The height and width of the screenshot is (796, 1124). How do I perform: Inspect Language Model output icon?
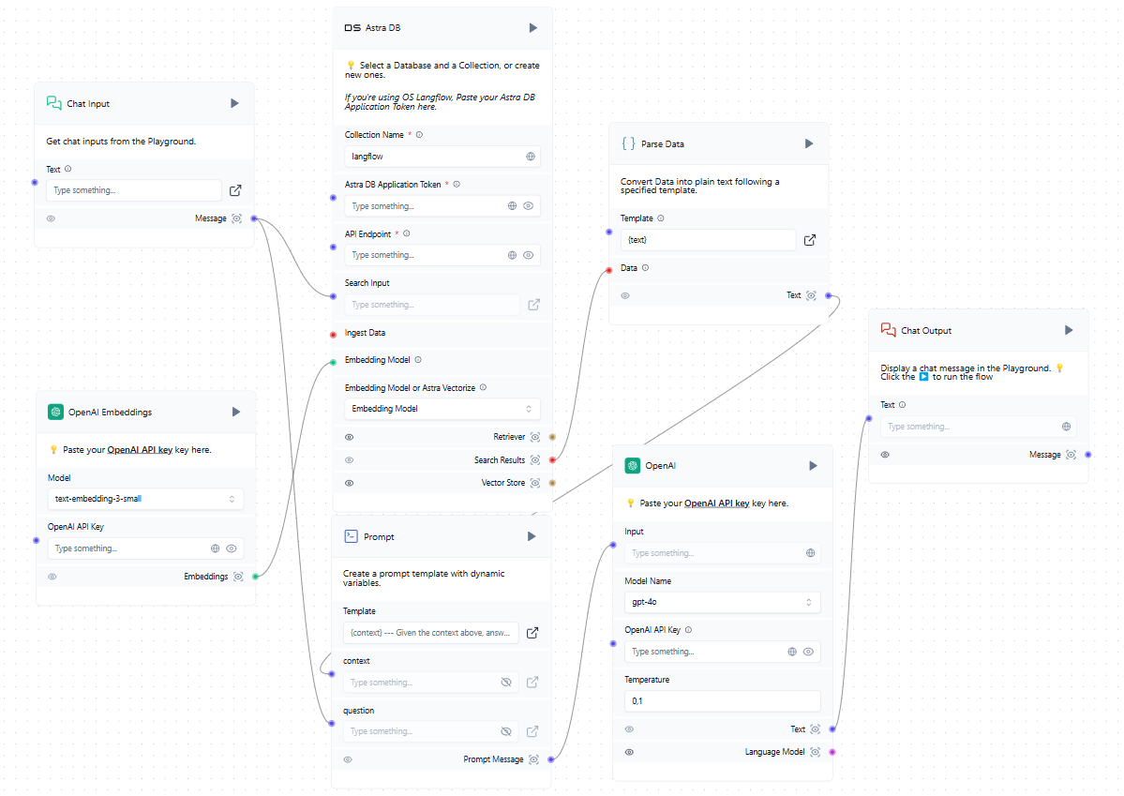coord(815,752)
